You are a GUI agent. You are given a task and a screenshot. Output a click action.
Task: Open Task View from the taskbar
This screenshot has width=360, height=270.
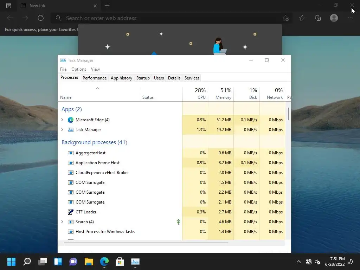pos(43,262)
